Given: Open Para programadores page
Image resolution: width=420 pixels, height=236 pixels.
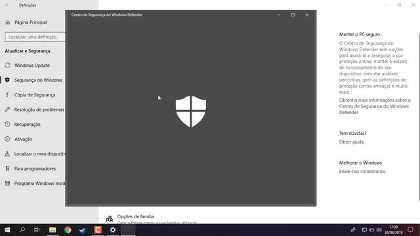Looking at the screenshot, I should (35, 168).
